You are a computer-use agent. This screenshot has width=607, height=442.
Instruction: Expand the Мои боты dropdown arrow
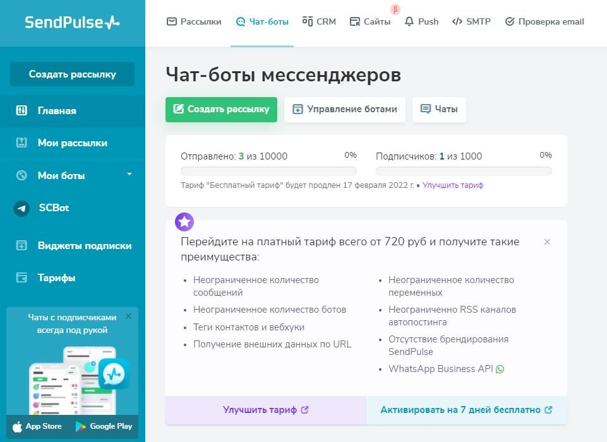coord(129,175)
